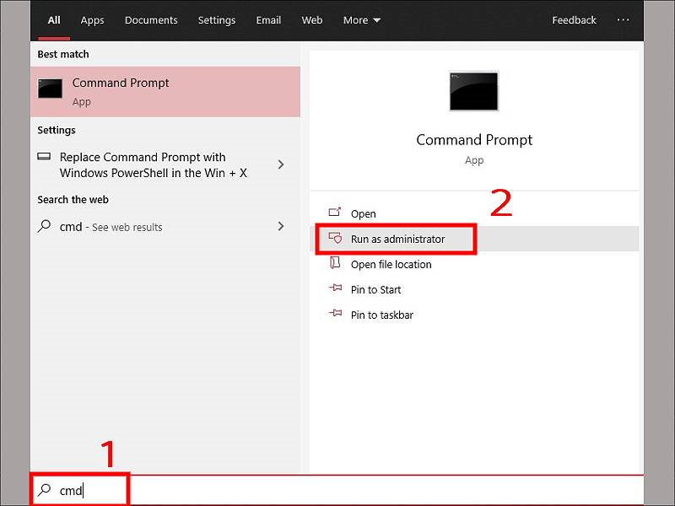Select Run as administrator
The height and width of the screenshot is (506, 675).
[x=397, y=239]
